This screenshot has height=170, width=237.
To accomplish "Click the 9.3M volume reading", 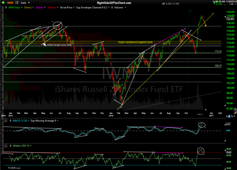I will point(168,4).
